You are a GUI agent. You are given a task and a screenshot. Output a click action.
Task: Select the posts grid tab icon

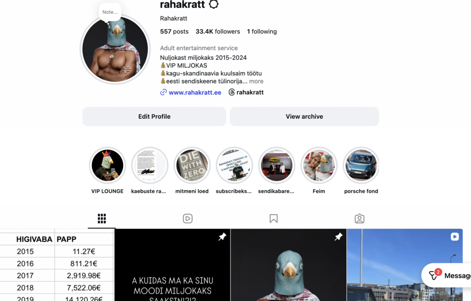click(x=102, y=219)
